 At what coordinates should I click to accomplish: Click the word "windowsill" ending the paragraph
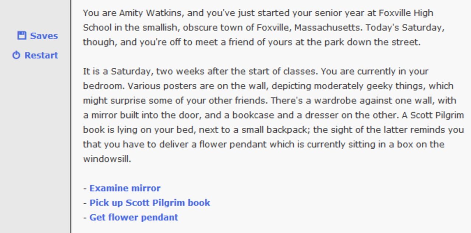(x=106, y=159)
